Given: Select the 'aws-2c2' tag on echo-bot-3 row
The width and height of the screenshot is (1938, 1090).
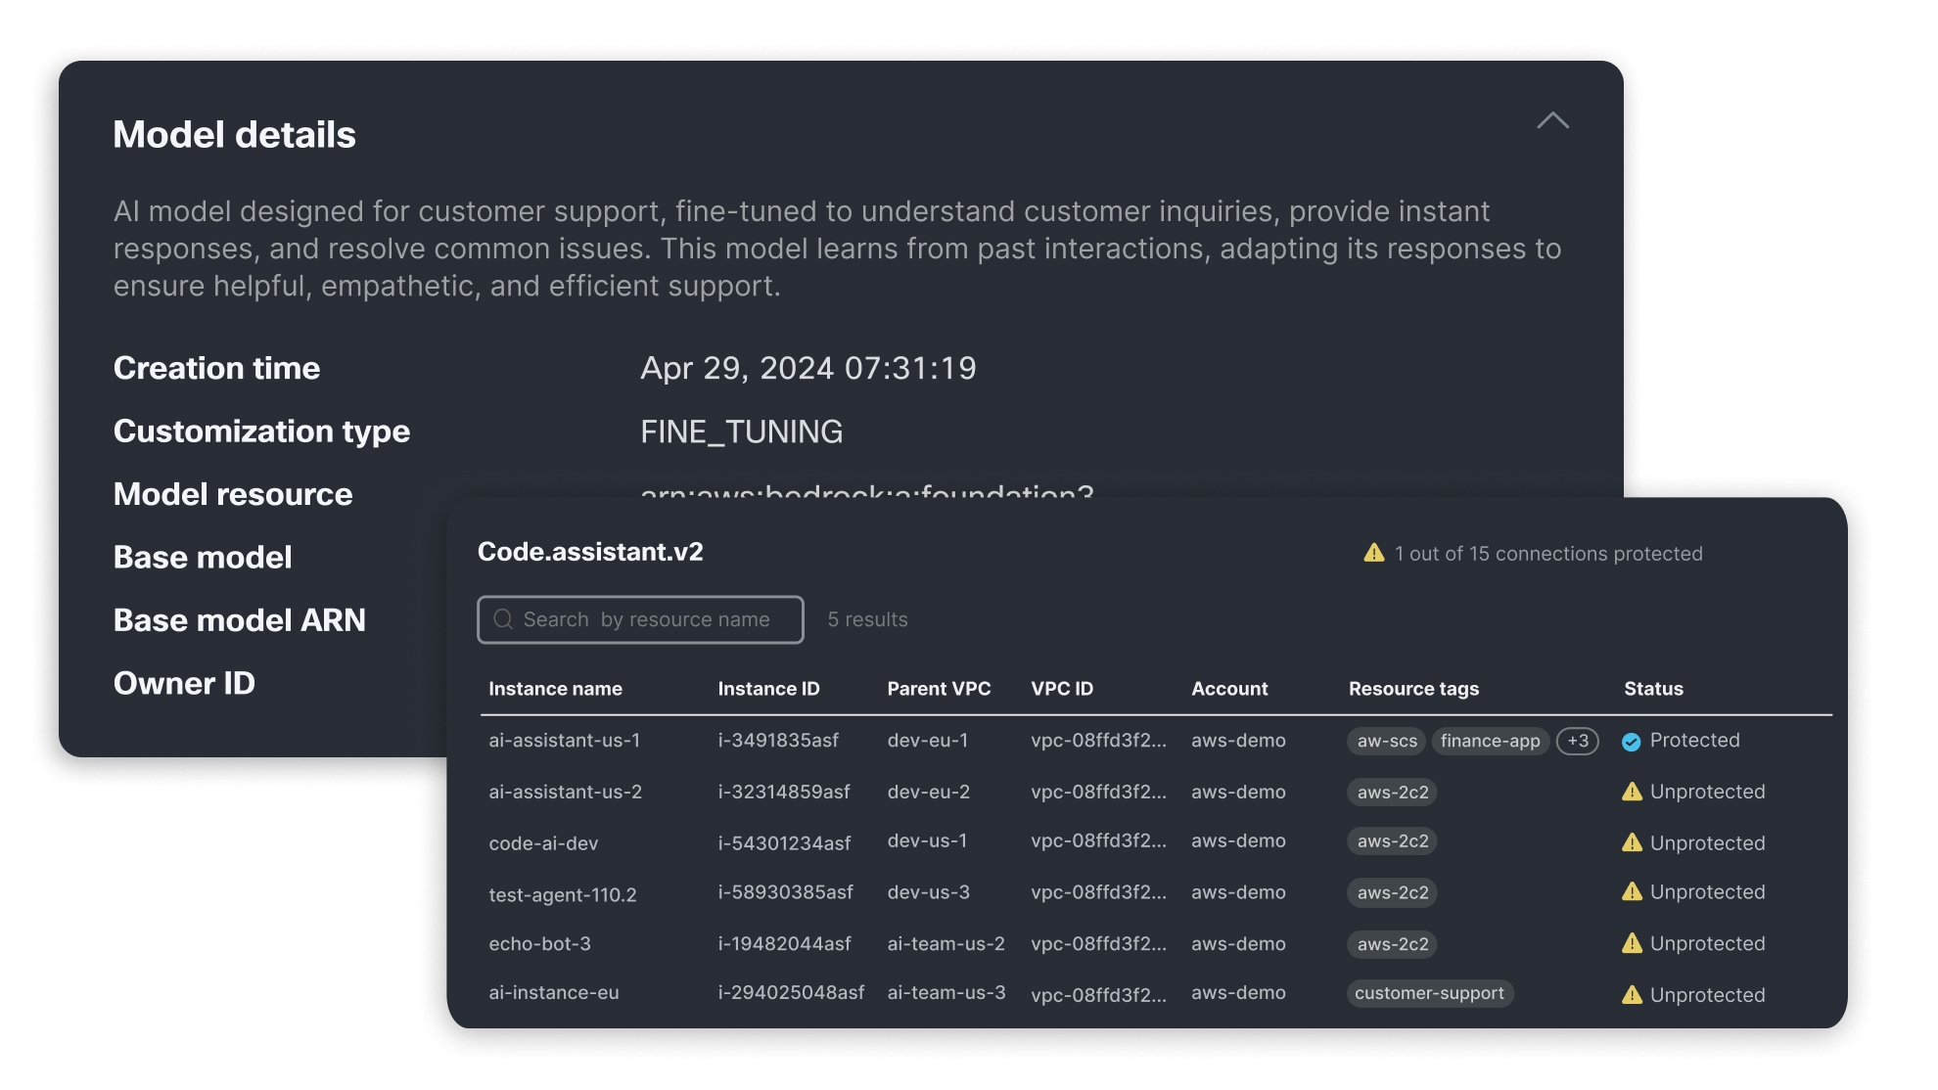Looking at the screenshot, I should (x=1391, y=944).
